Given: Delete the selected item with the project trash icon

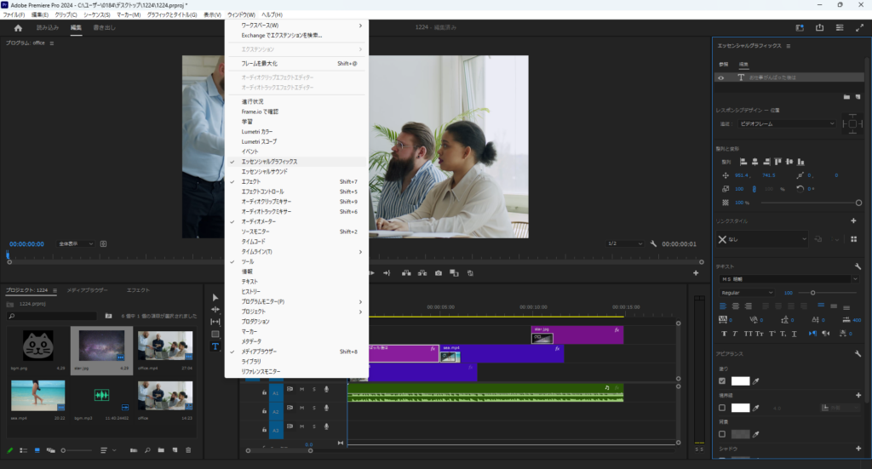Looking at the screenshot, I should click(188, 449).
